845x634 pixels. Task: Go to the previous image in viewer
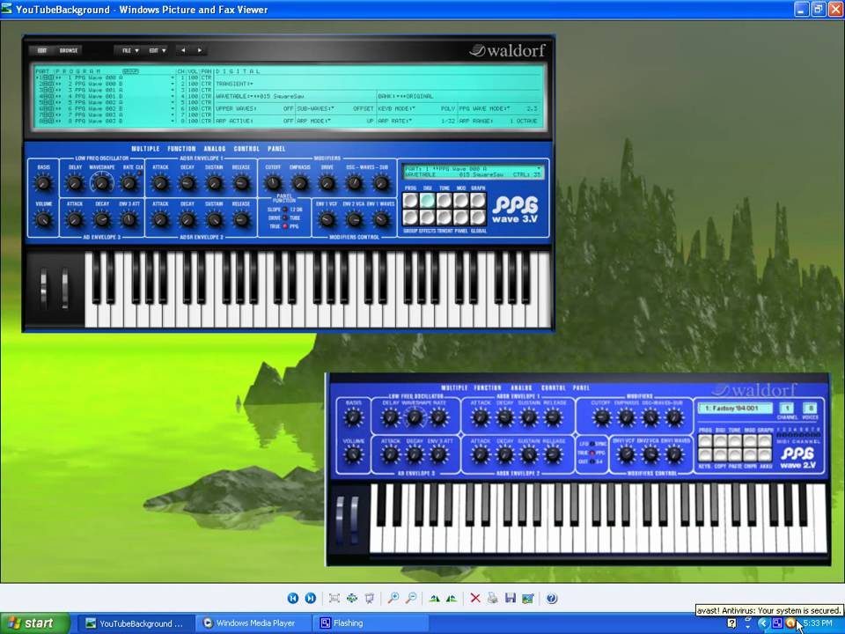[292, 598]
